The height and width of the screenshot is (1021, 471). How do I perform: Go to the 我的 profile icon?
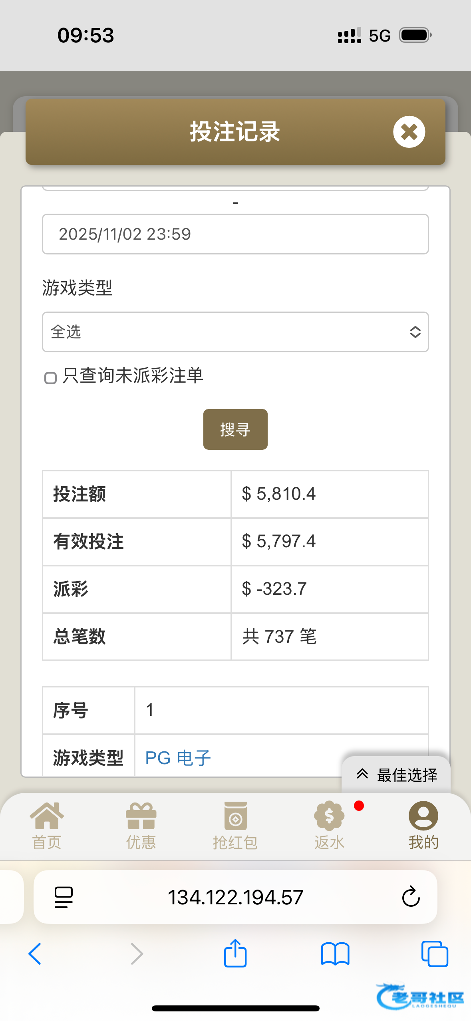point(423,816)
